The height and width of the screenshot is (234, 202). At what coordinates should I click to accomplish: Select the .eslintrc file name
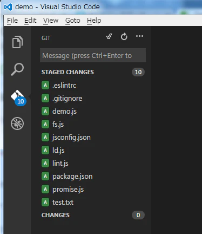[64, 85]
